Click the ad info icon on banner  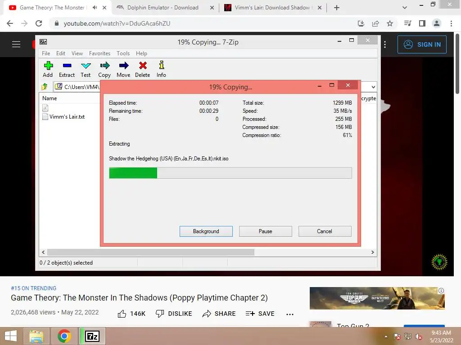pyautogui.click(x=441, y=291)
